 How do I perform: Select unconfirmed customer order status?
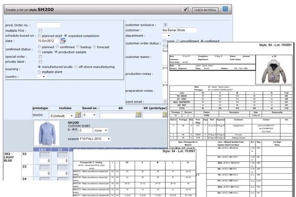point(178,41)
